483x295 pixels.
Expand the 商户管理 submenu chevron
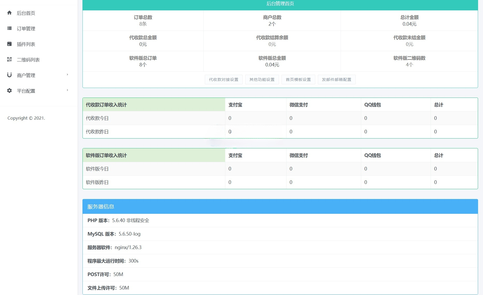pyautogui.click(x=68, y=75)
